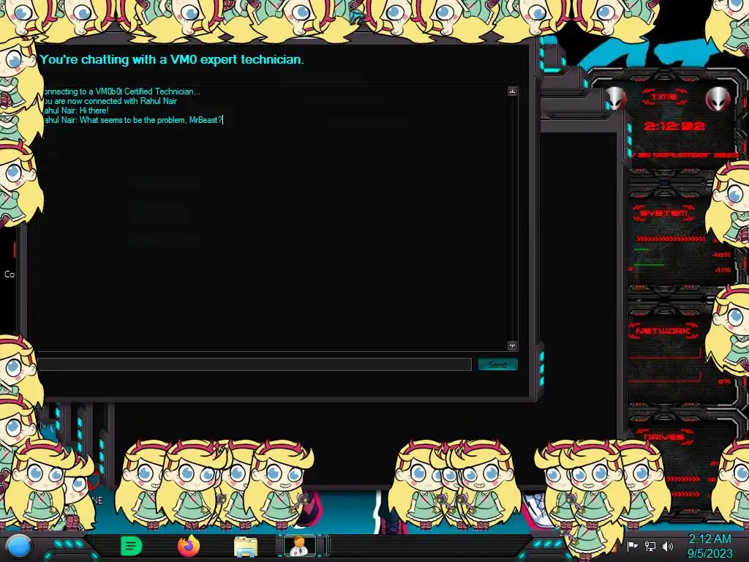Click the left alien head widget icon
Image resolution: width=749 pixels, height=562 pixels.
(x=615, y=99)
